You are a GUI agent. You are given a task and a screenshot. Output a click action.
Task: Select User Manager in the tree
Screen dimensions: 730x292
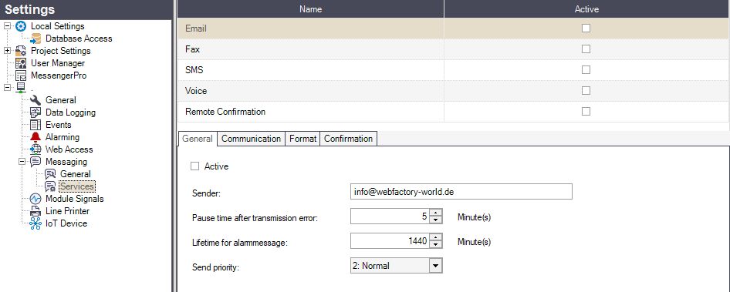tap(58, 63)
